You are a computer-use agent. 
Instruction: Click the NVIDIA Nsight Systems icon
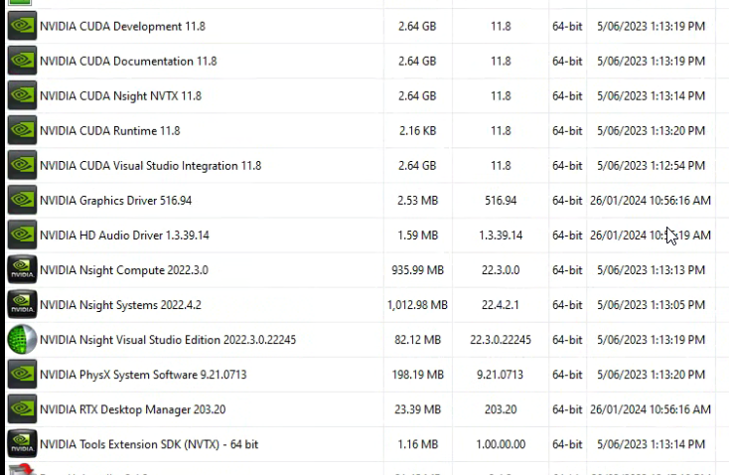pyautogui.click(x=22, y=305)
